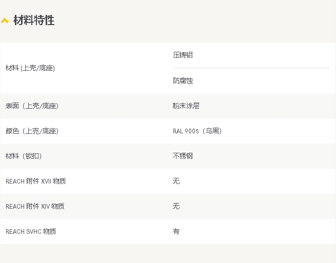Click the 压铸铝 material value
The image size is (336, 263).
pyautogui.click(x=183, y=55)
